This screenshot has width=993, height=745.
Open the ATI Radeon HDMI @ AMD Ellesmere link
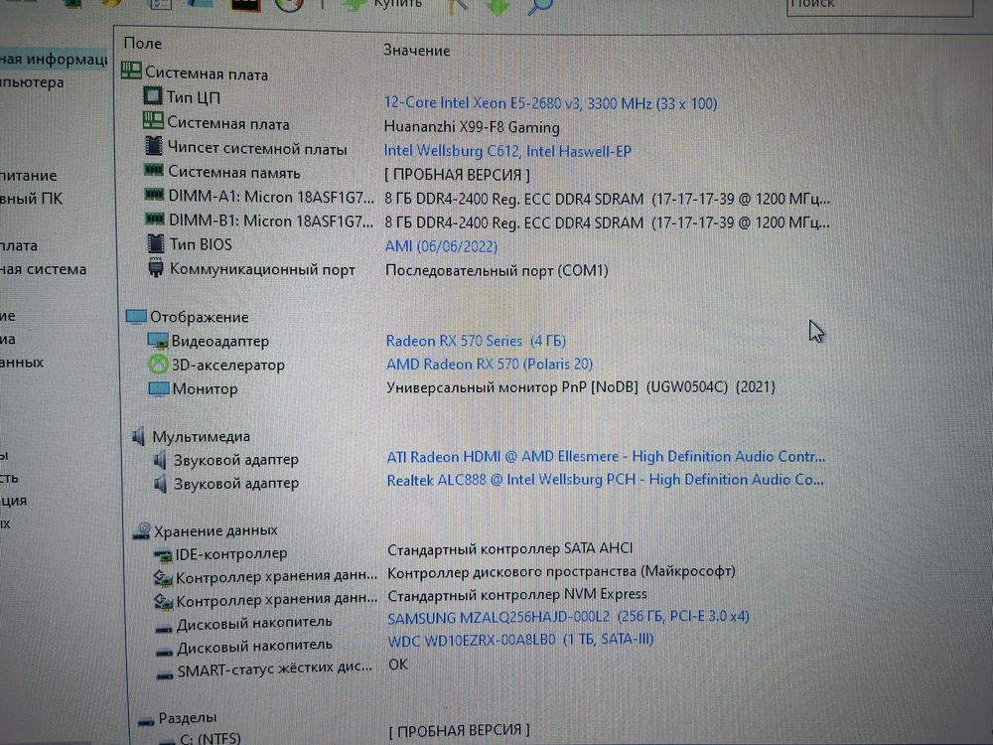(606, 456)
